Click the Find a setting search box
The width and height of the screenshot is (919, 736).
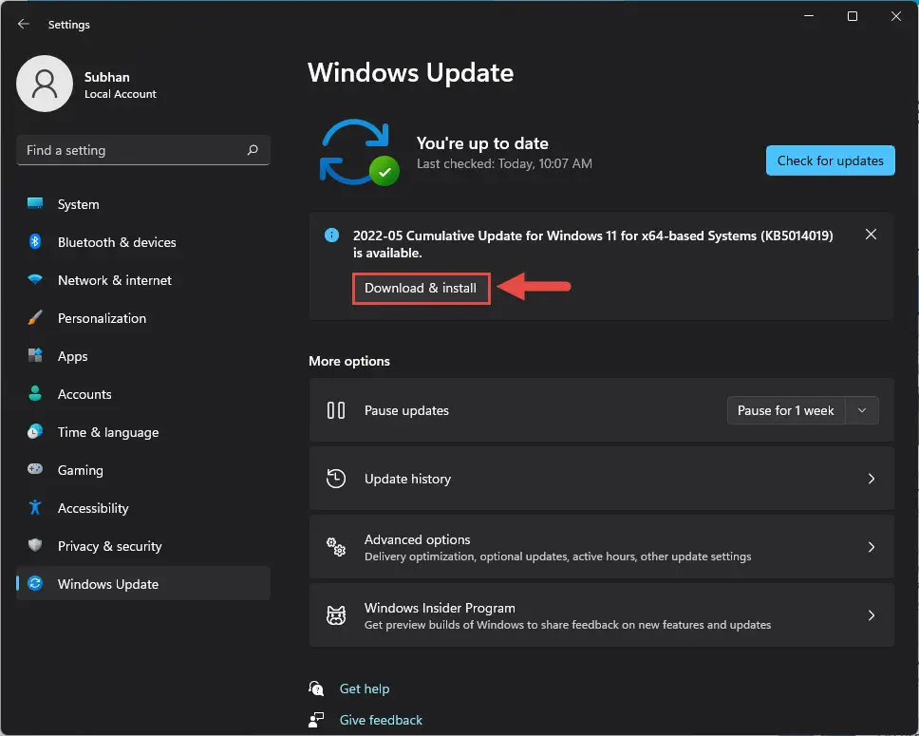[143, 150]
